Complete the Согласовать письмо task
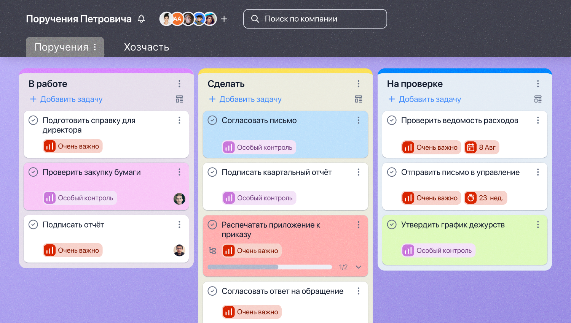This screenshot has width=571, height=323. [x=212, y=120]
